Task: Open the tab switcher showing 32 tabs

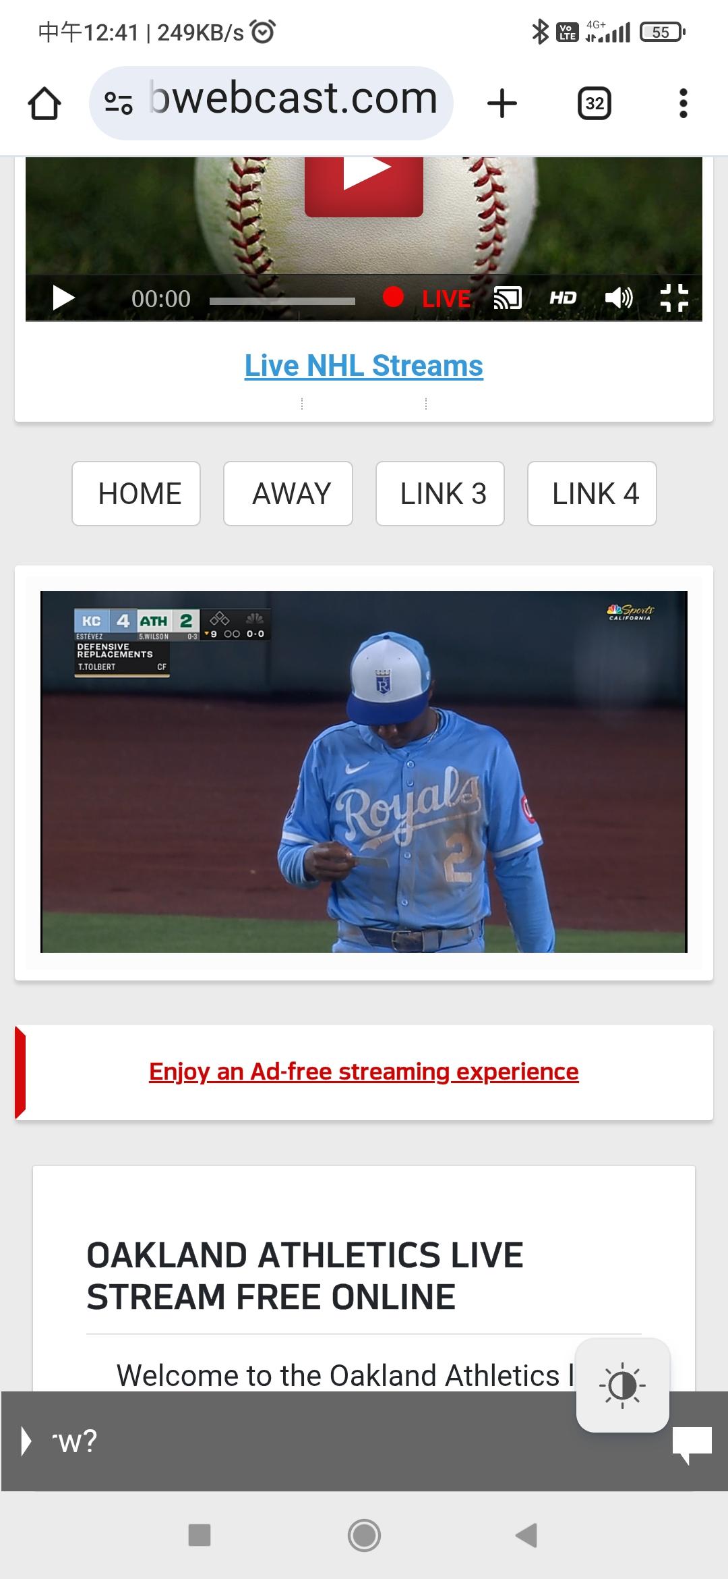Action: click(x=595, y=103)
